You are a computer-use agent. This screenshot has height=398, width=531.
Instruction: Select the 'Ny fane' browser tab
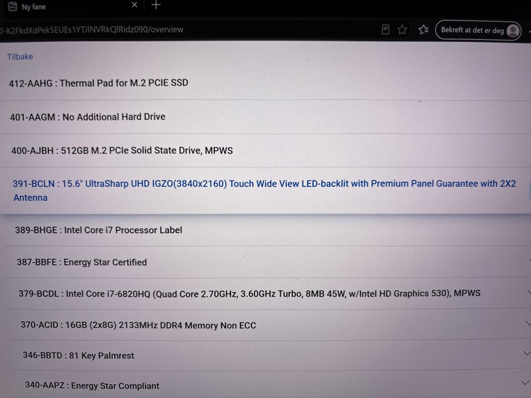[x=73, y=6]
